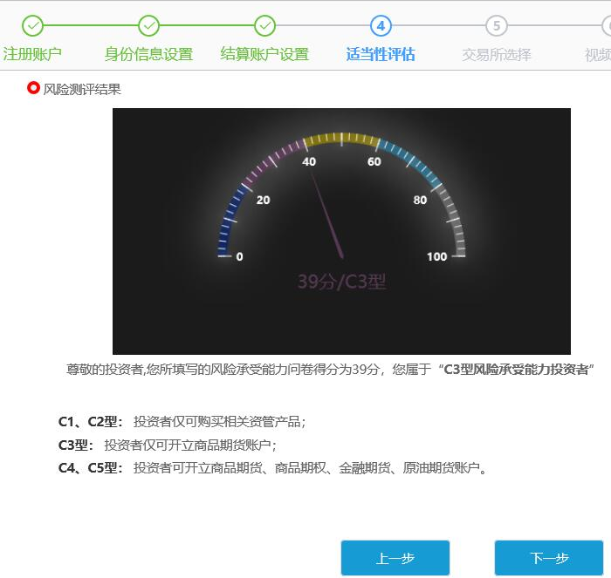Click the yellow 40-60 gauge segment
Viewport: 611px width, 578px height.
[341, 139]
